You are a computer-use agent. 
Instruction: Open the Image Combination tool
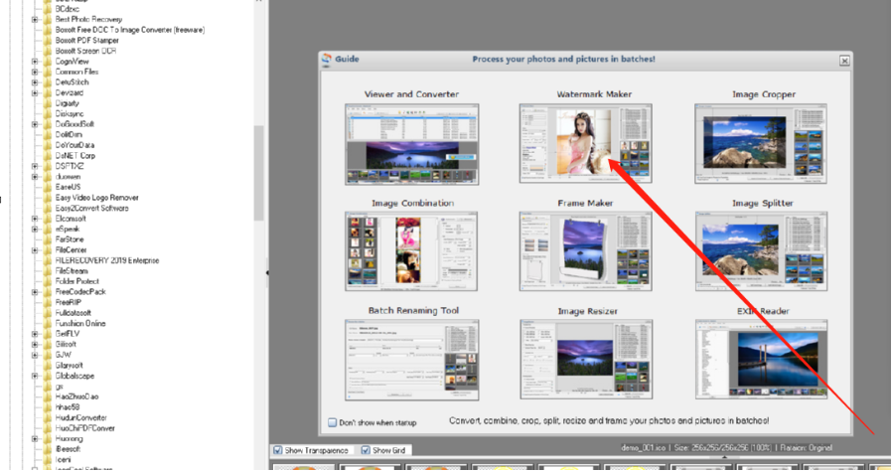411,250
